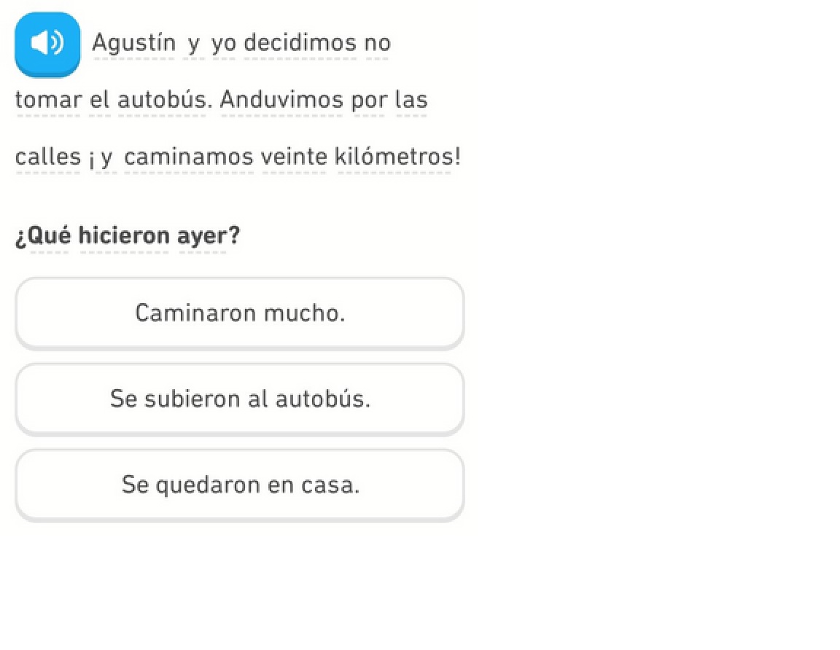Tap the word 'Agustín' for a hint
This screenshot has width=840, height=650.
(134, 43)
